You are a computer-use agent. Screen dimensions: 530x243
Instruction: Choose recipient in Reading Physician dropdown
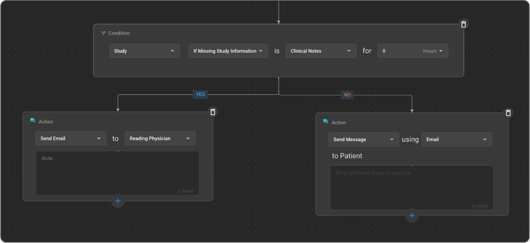point(160,138)
